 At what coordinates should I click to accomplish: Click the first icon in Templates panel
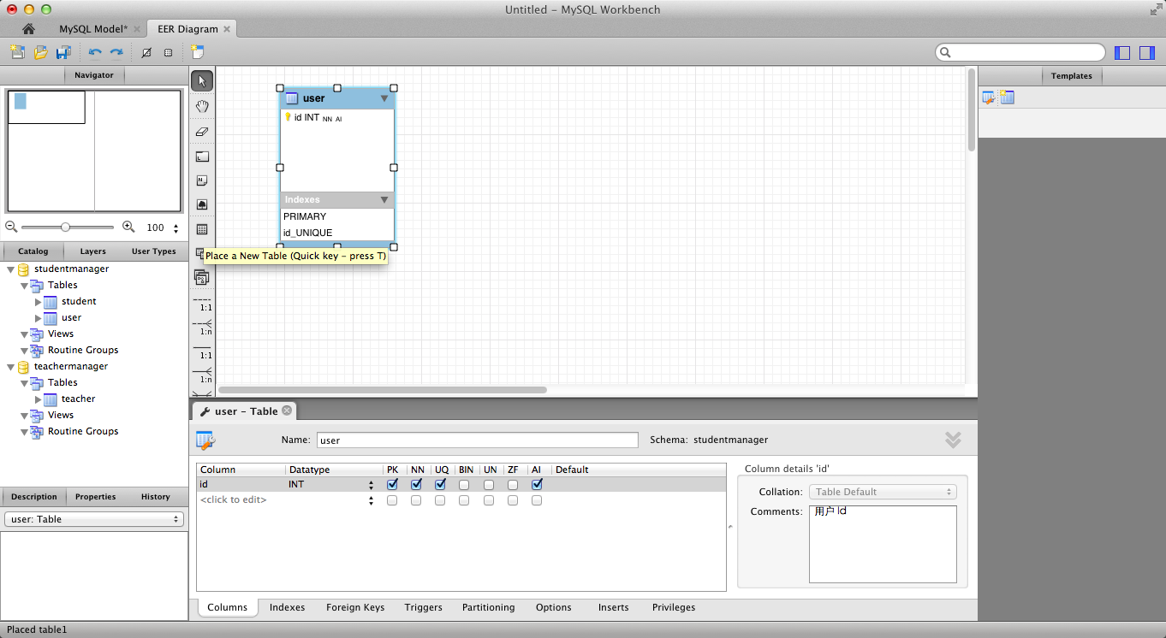coord(989,97)
